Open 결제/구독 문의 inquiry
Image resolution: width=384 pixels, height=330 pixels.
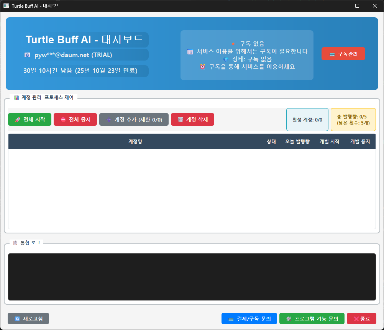pyautogui.click(x=249, y=319)
